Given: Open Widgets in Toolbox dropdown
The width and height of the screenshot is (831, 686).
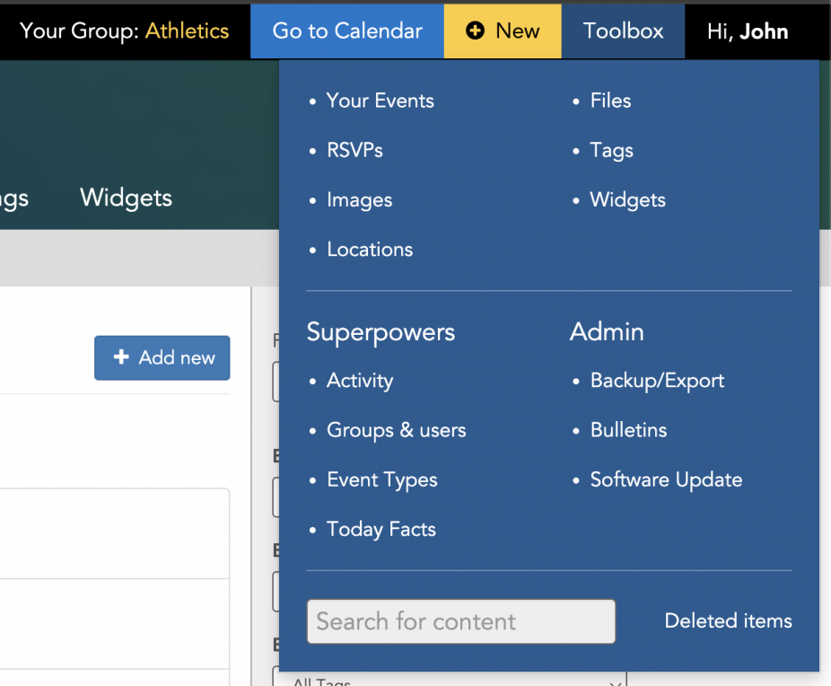Looking at the screenshot, I should [x=627, y=200].
